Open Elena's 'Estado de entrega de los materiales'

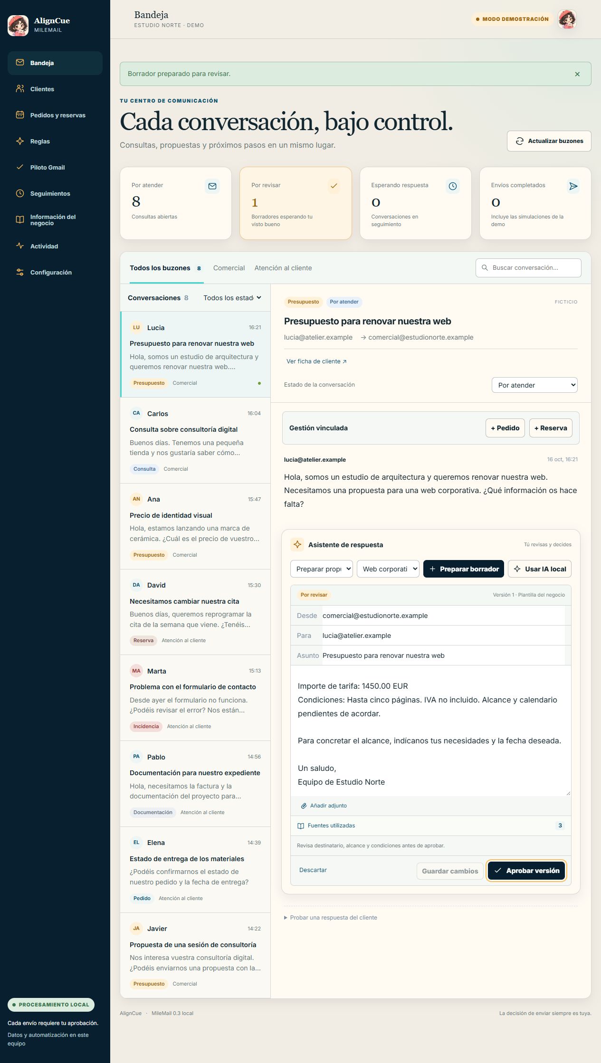(195, 870)
